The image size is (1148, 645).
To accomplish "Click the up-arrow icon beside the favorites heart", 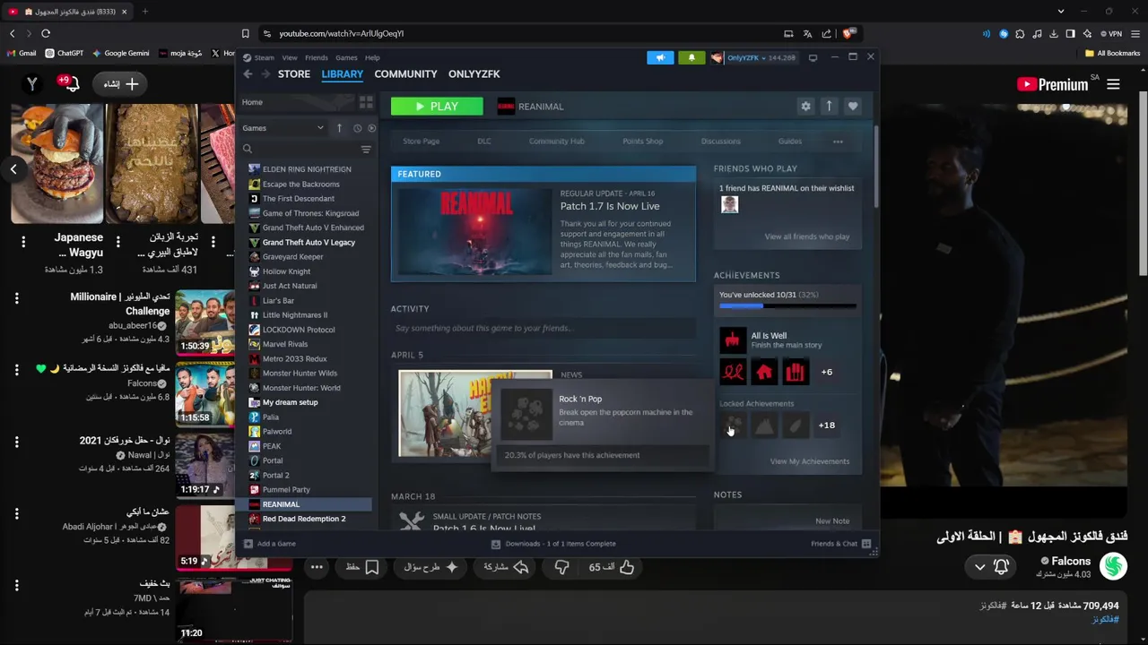I will point(829,106).
